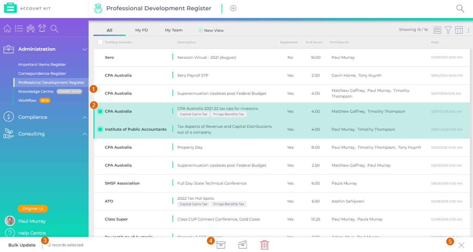Open the "Property Day" record

coord(190,147)
